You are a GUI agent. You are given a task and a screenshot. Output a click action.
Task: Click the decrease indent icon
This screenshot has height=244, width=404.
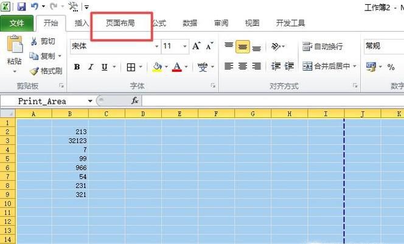click(x=276, y=66)
